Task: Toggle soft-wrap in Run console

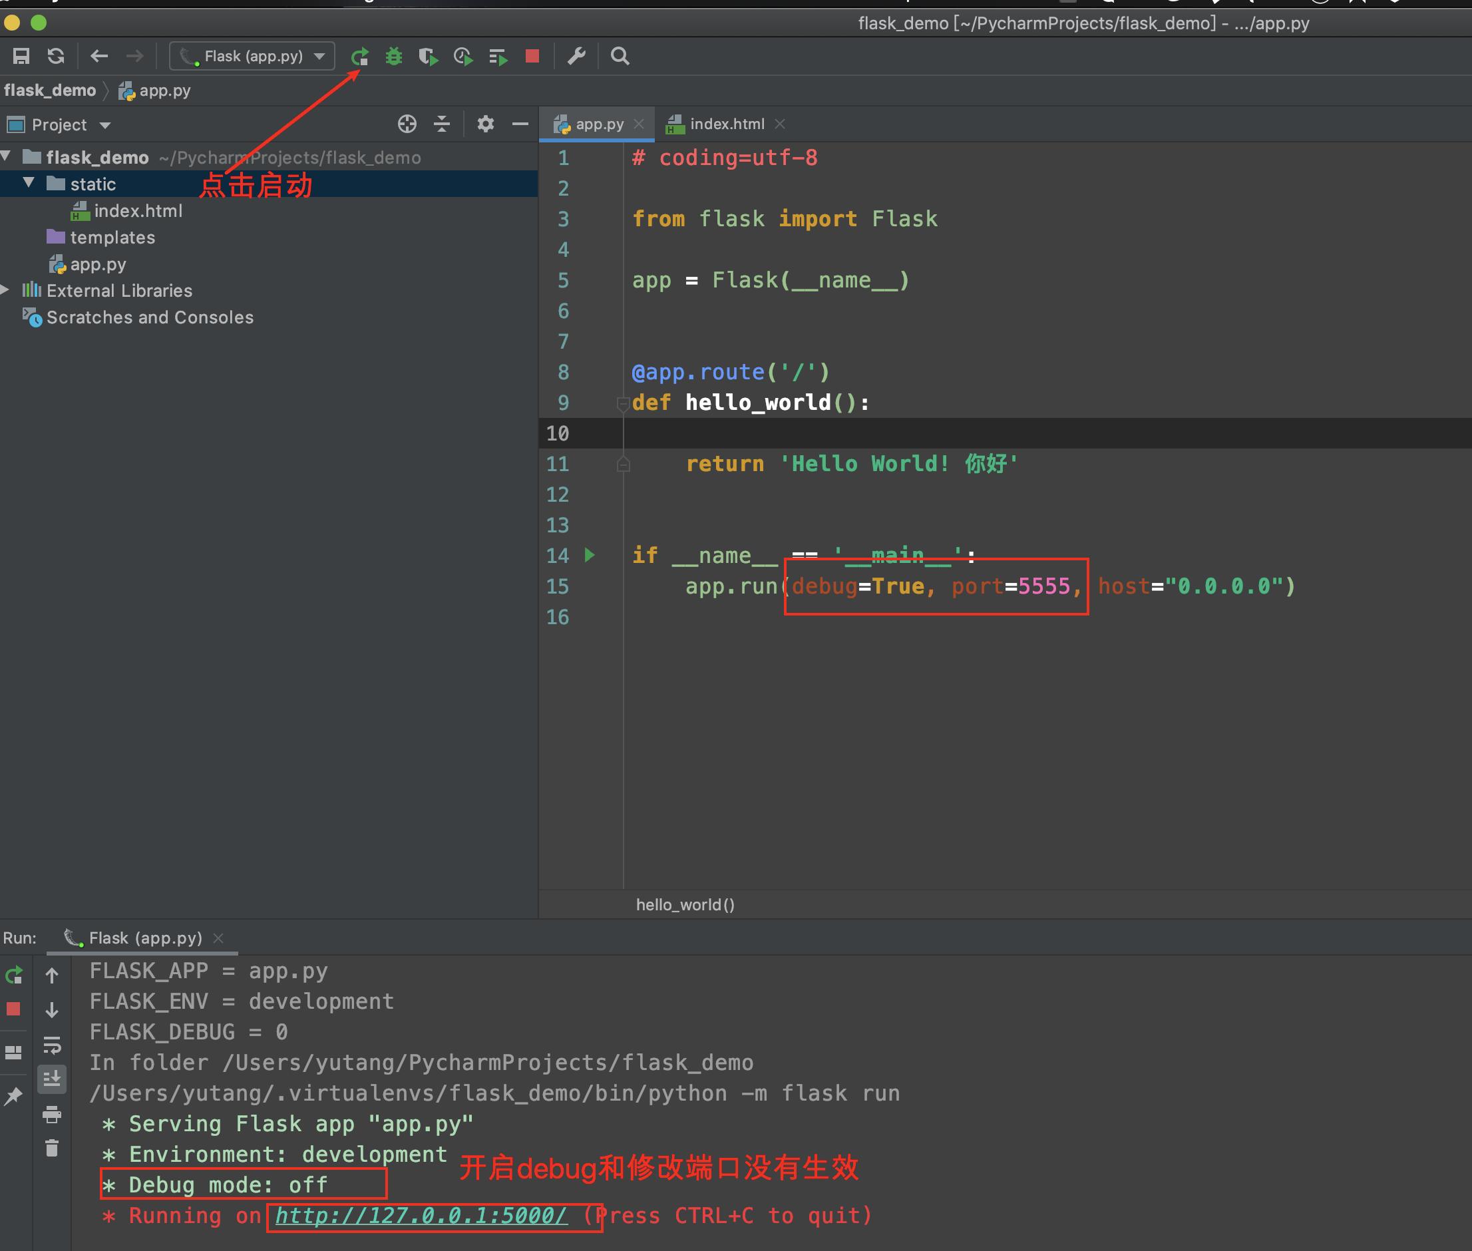Action: (52, 1045)
